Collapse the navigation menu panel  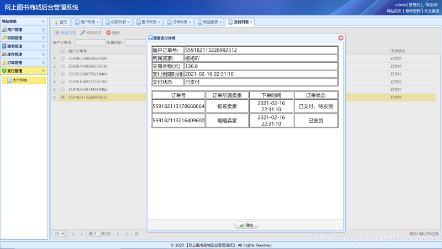(43, 21)
